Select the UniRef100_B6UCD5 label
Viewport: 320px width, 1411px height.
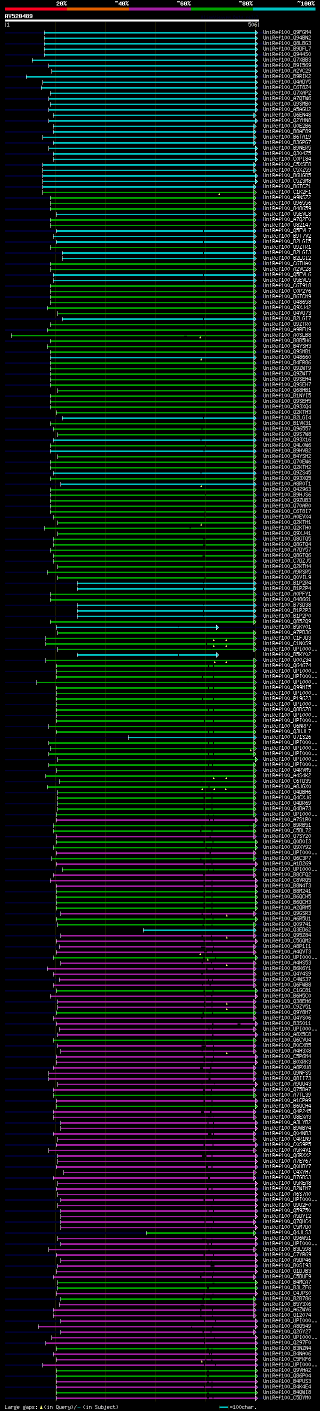286,175
